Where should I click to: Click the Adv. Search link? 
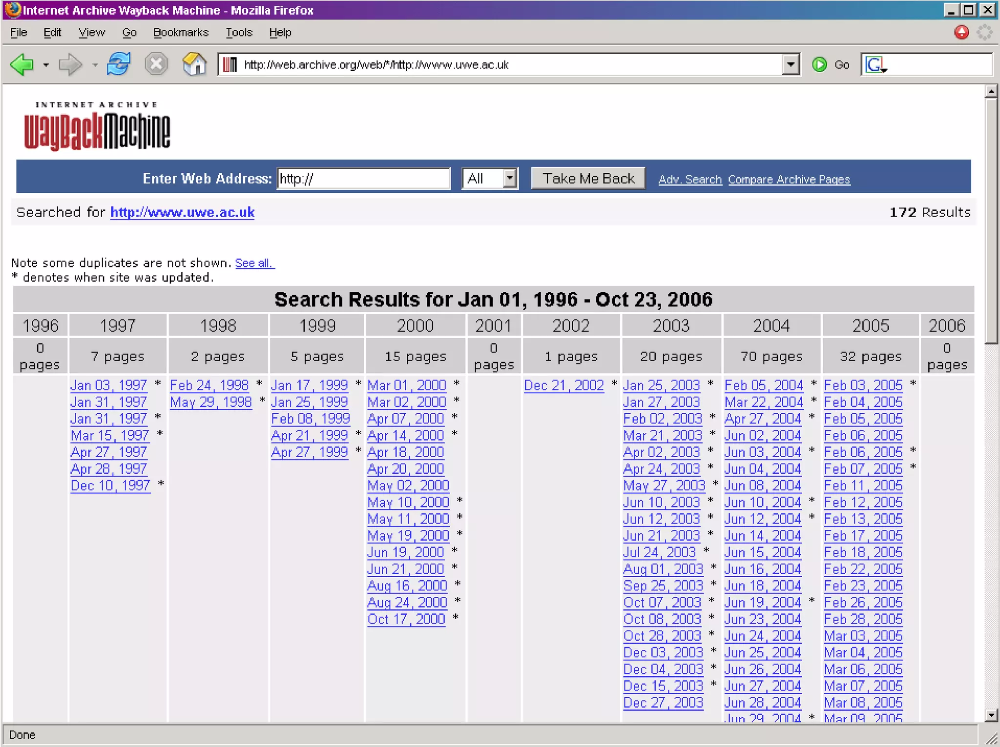(x=689, y=180)
